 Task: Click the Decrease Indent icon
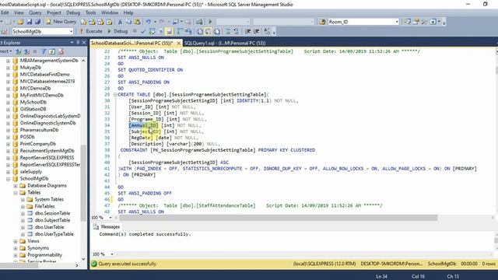click(247, 31)
